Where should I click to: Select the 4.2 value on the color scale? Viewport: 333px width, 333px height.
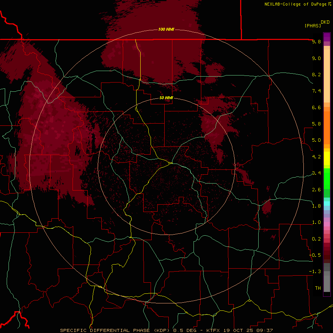tap(316, 157)
